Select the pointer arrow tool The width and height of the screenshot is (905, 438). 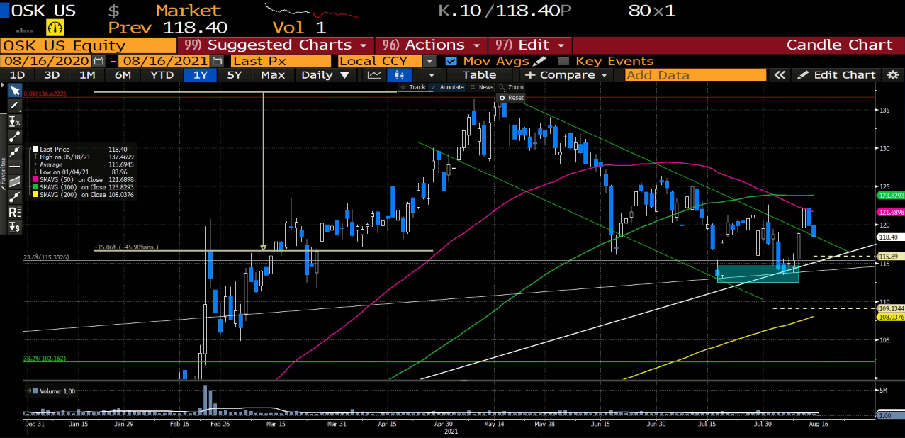point(14,91)
